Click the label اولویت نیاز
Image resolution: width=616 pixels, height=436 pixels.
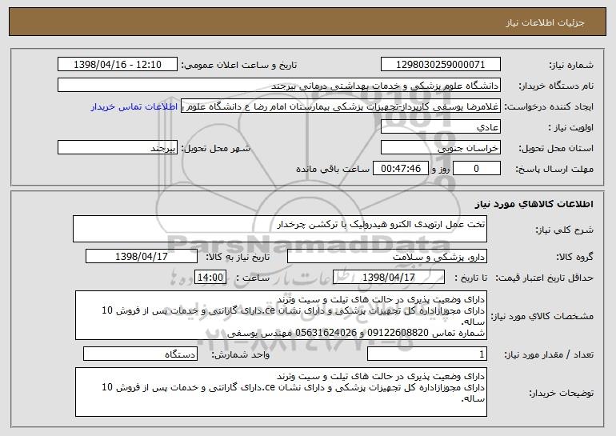pyautogui.click(x=571, y=128)
